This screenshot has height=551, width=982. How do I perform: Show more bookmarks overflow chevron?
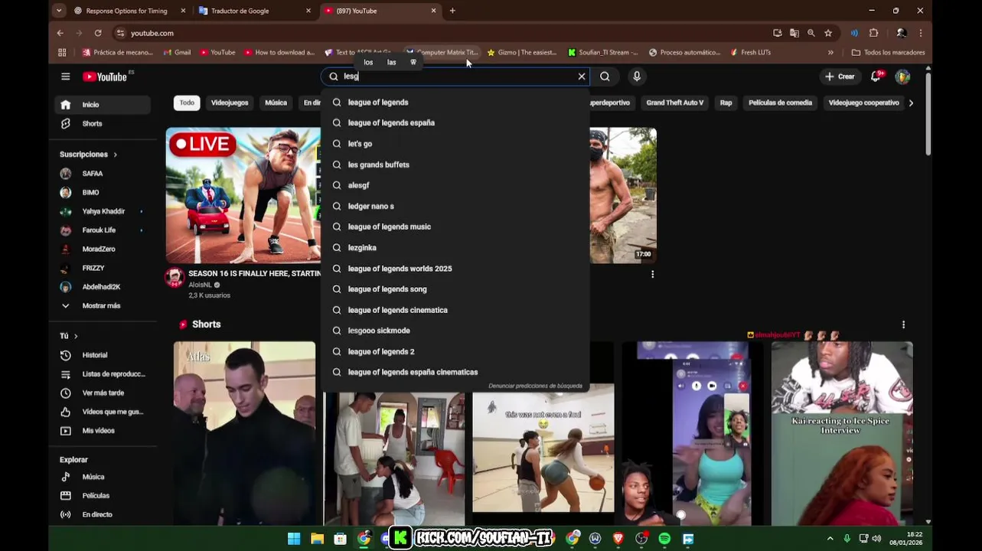[x=830, y=53]
